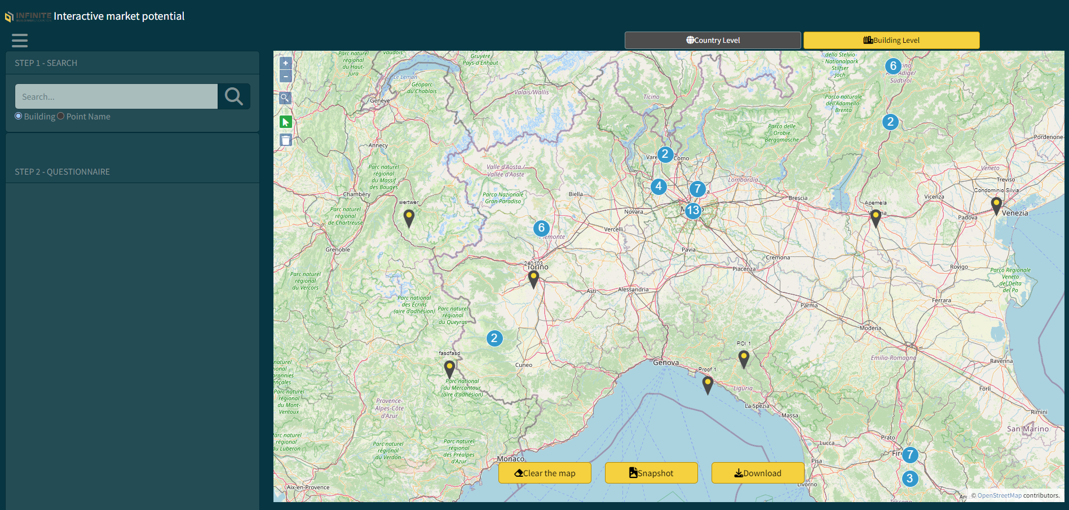
Task: Zoom in with the map plus control
Action: [286, 63]
